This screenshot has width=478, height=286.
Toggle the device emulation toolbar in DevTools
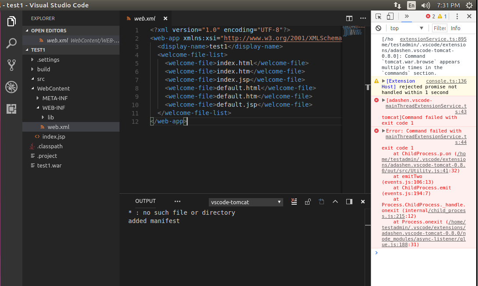(x=390, y=16)
